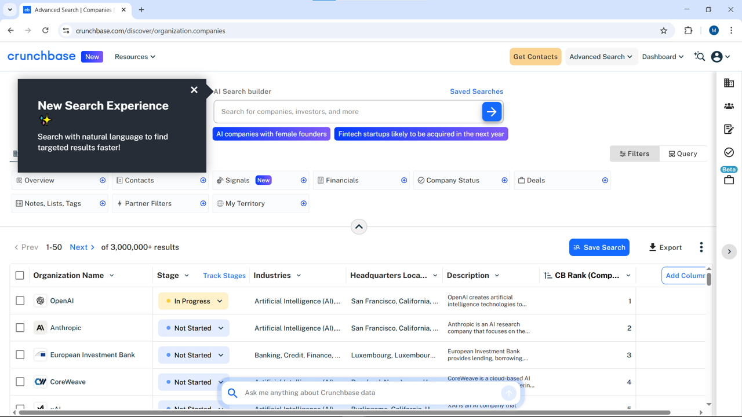Click the CoreWeave company logo
The image size is (742, 417).
40,382
